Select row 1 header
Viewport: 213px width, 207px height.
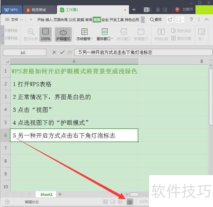(6, 71)
